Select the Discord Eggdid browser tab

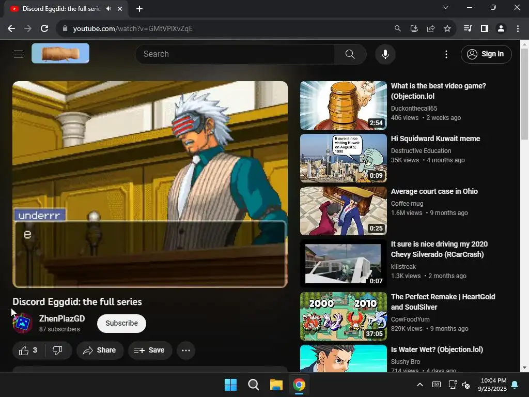(x=66, y=9)
